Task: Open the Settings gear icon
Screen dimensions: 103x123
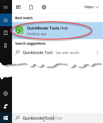Action: click(x=6, y=94)
